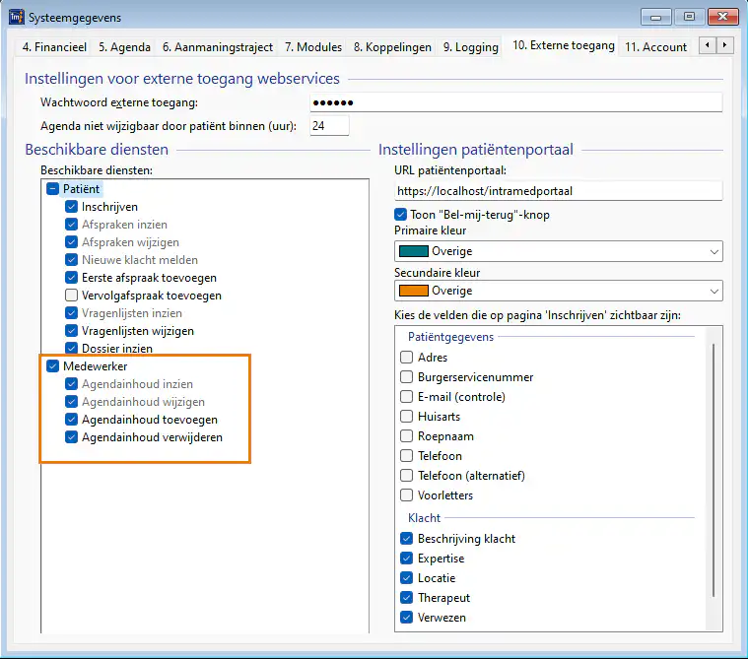Screen dimensions: 748x659
Task: Uncheck the Inschrijven service
Action: tap(72, 207)
